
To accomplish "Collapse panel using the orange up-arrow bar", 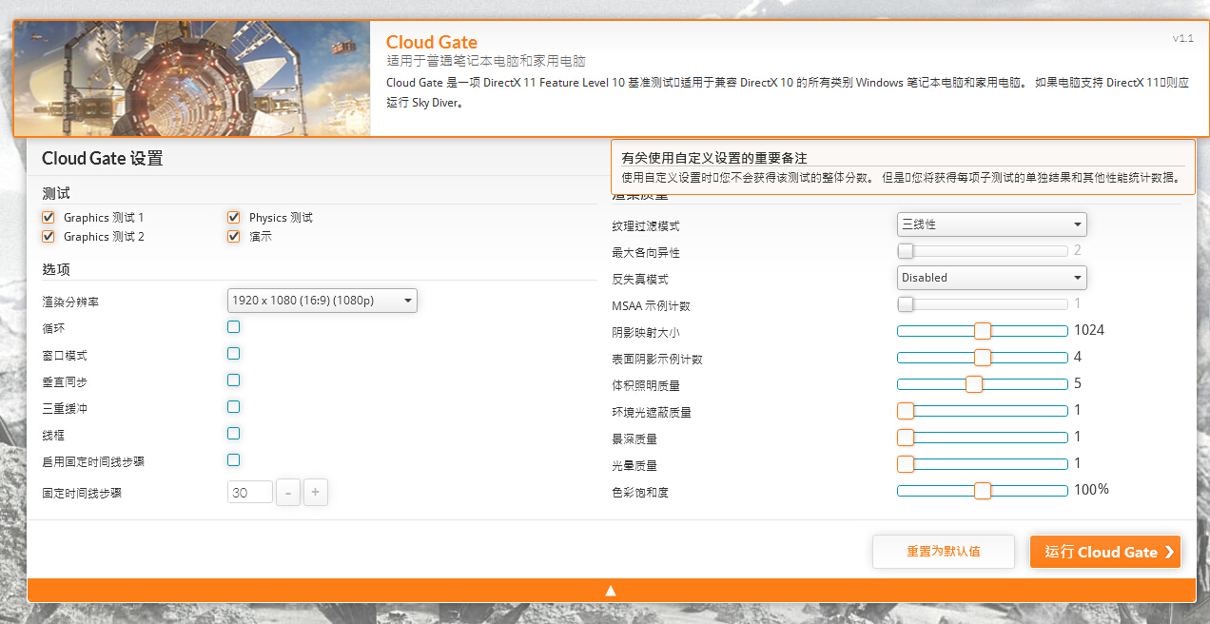I will point(611,590).
